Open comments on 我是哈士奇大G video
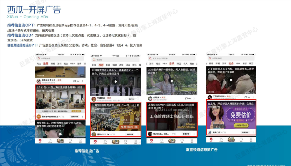This screenshot has width=291, height=166. click(x=75, y=81)
